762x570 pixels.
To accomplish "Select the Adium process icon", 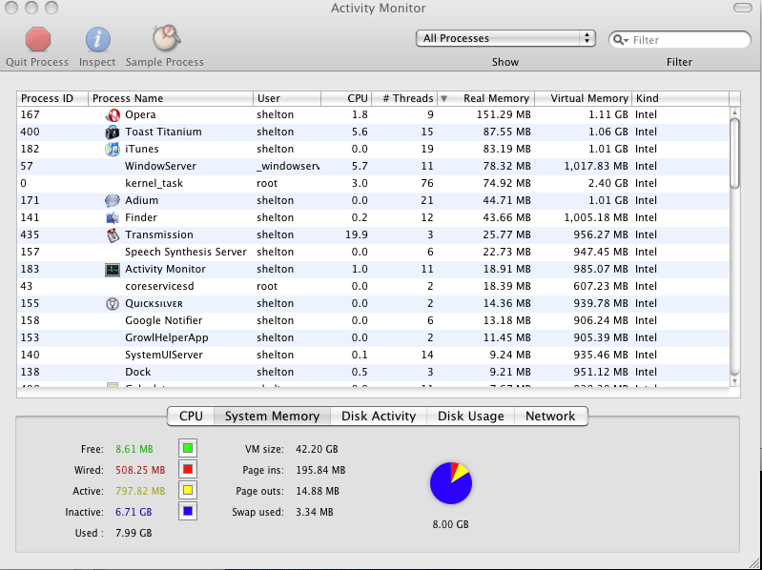I will [x=113, y=200].
